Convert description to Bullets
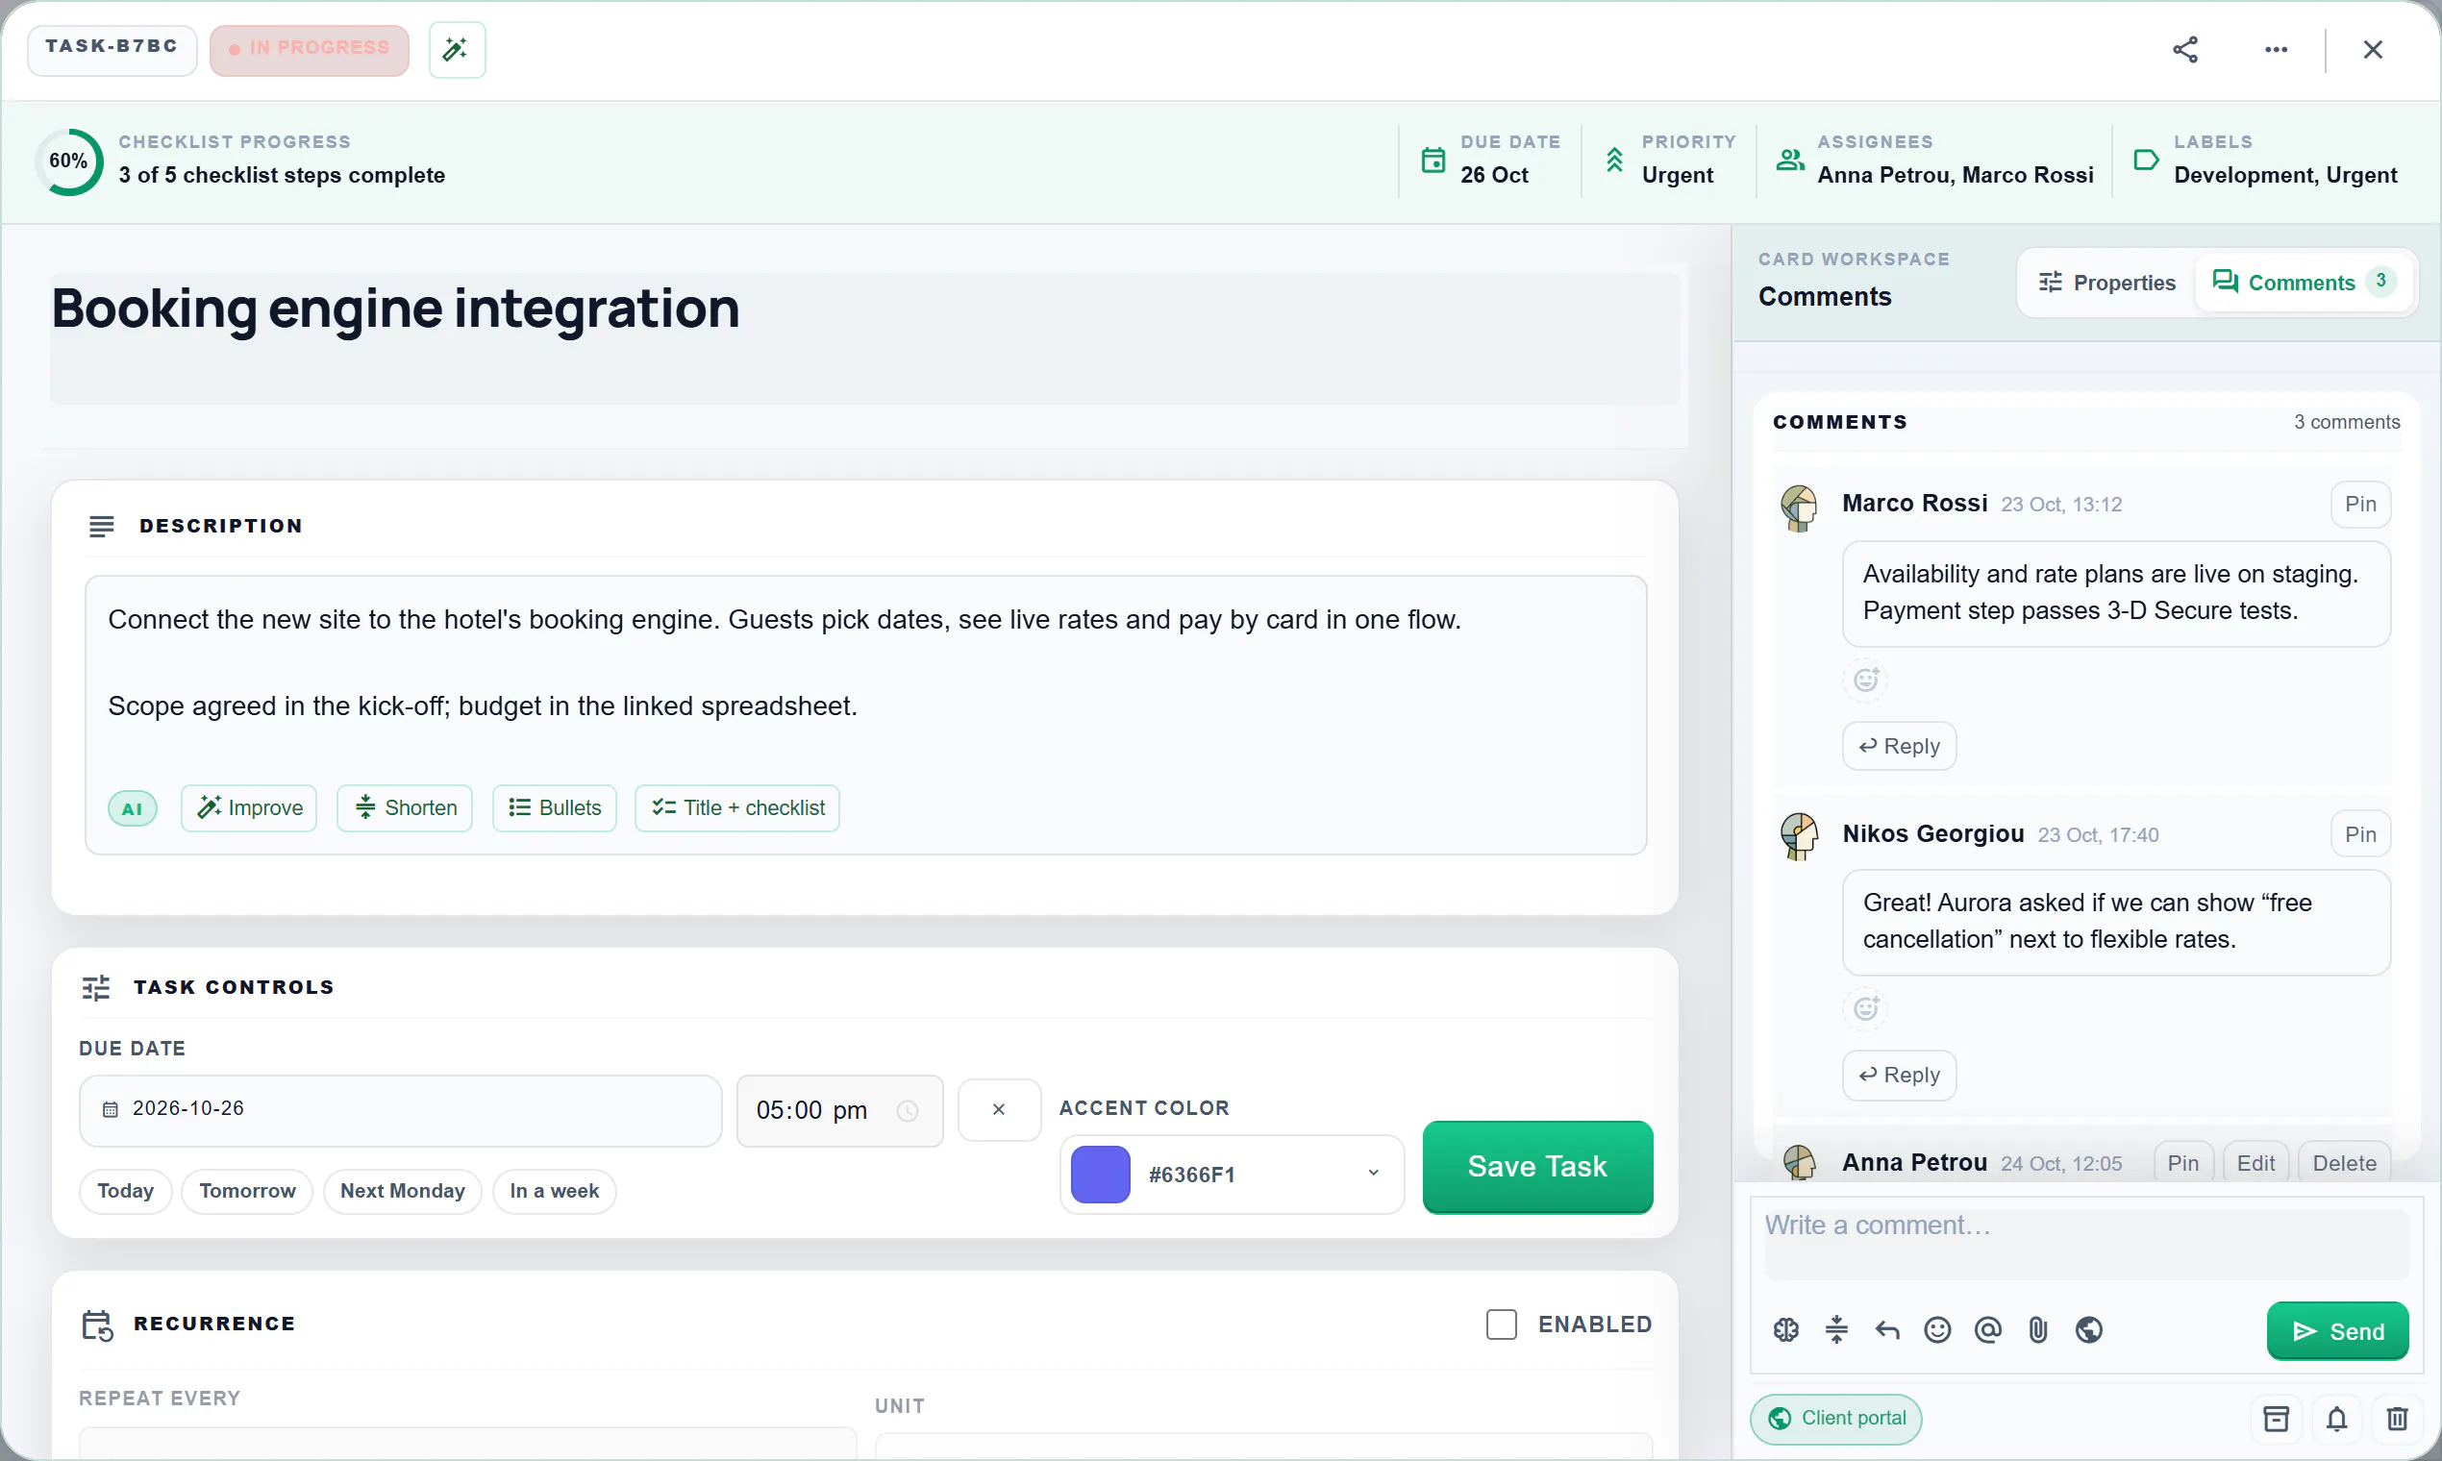2442x1461 pixels. (555, 808)
